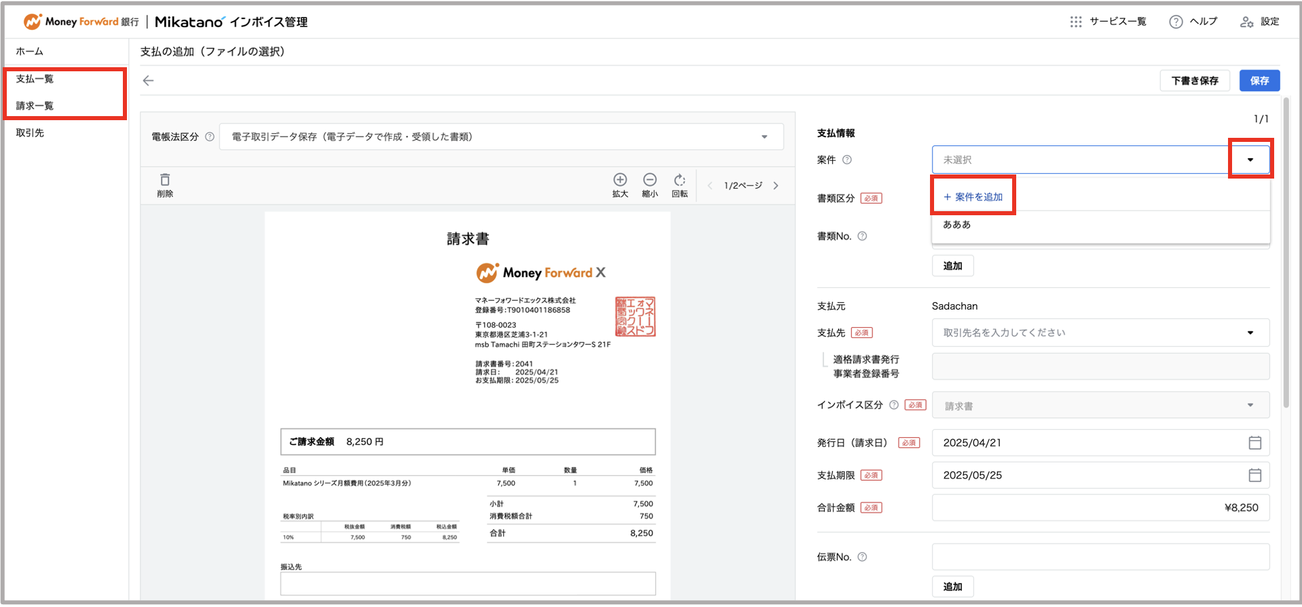
Task: Click the Money Forward logo icon
Action: coord(32,22)
